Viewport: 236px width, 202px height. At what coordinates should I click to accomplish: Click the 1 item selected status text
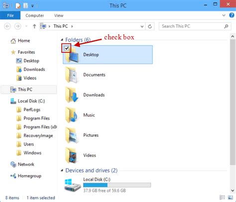coord(41,198)
